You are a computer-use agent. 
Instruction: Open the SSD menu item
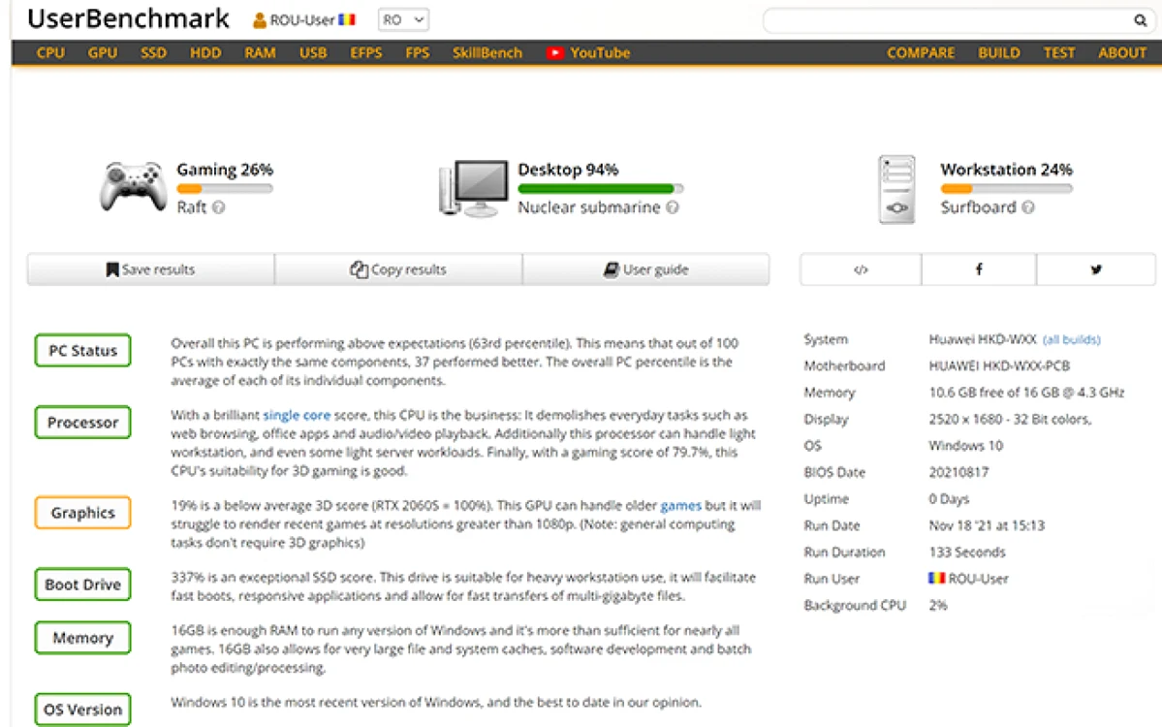(x=153, y=52)
